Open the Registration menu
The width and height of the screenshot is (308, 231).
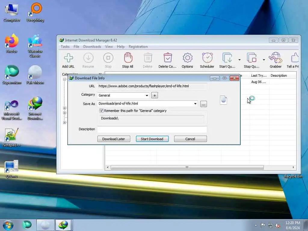(x=138, y=47)
